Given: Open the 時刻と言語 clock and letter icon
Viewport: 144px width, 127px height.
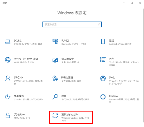Looking at the screenshot, I should click(x=55, y=78).
